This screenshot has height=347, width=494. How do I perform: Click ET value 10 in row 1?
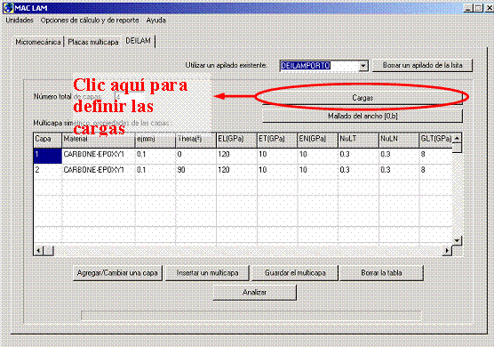[x=277, y=156]
